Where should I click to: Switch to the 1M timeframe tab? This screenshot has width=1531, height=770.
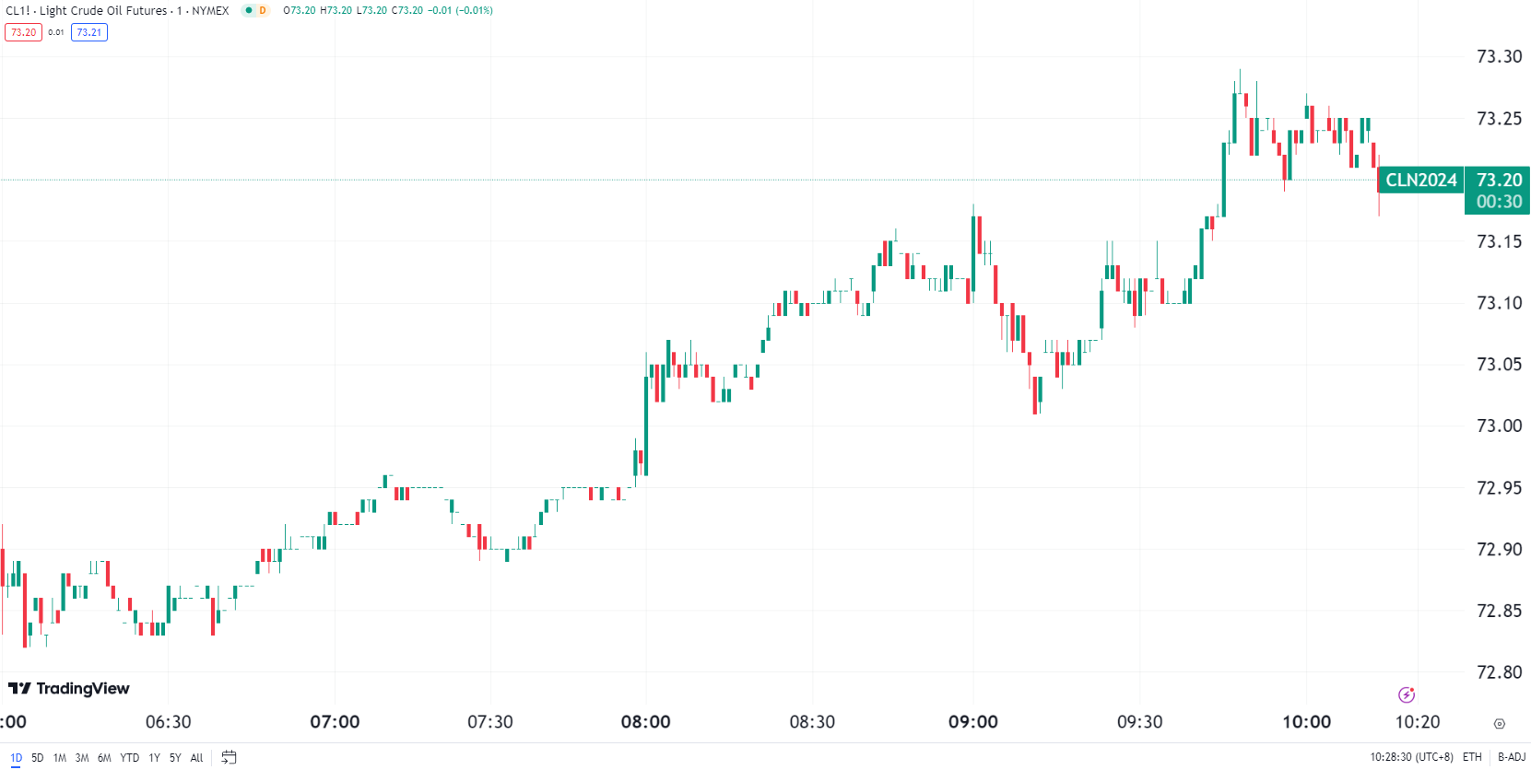[x=58, y=757]
